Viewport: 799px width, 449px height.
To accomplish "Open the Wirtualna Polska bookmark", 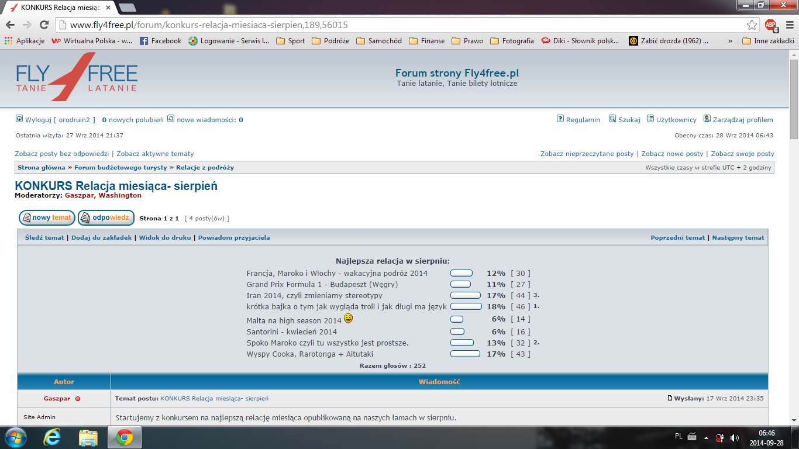I will (x=92, y=41).
